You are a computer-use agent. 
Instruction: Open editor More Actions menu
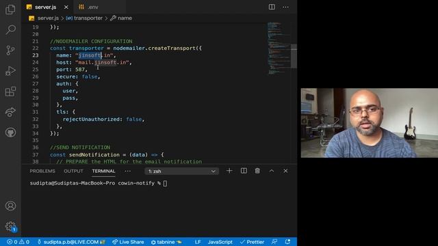(285, 7)
